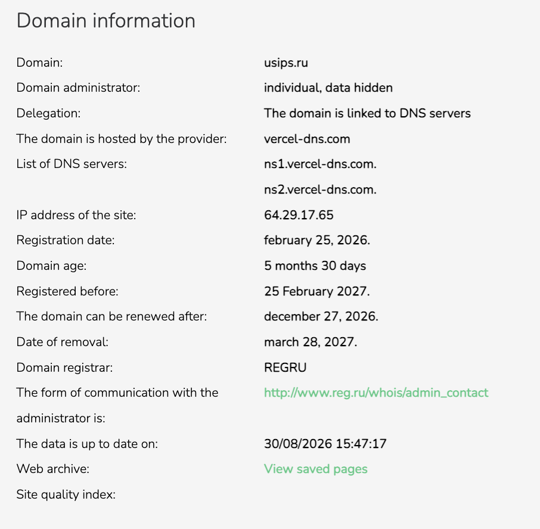Open the reg.ru admin contact link
This screenshot has height=529, width=540.
click(x=376, y=393)
